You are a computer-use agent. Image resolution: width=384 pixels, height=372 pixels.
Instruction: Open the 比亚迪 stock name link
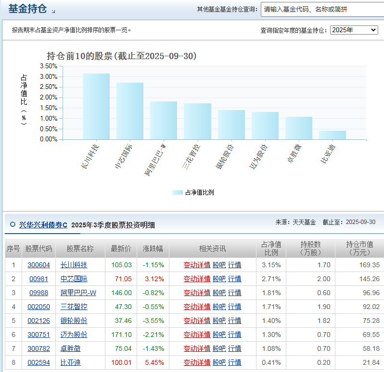[71, 362]
